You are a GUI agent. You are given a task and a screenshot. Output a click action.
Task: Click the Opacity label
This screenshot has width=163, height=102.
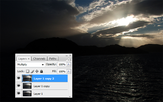click(x=51, y=64)
